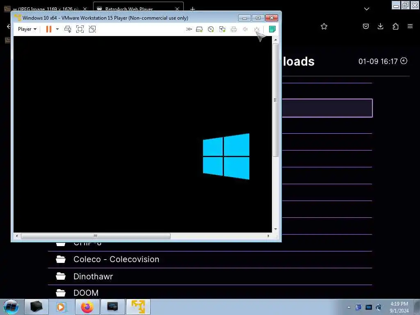Show hidden system tray icons arrow

(349, 307)
